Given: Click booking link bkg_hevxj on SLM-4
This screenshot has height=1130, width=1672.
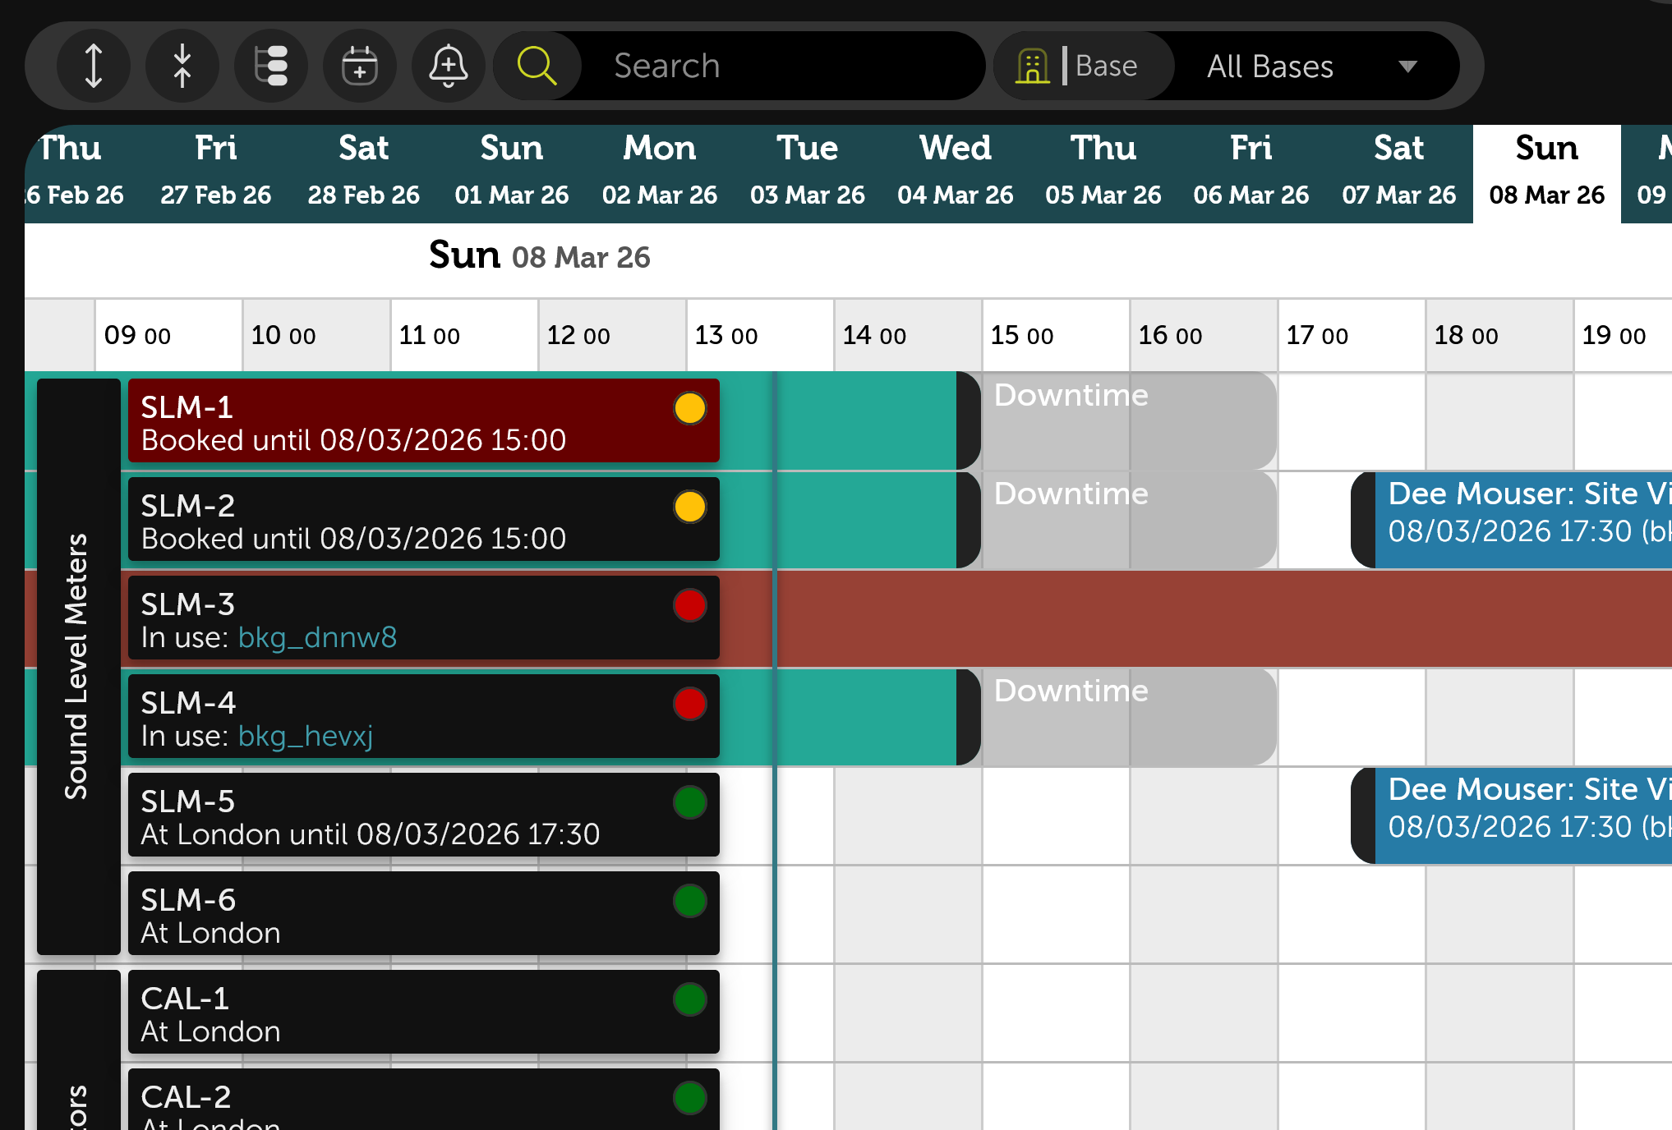Looking at the screenshot, I should tap(305, 736).
